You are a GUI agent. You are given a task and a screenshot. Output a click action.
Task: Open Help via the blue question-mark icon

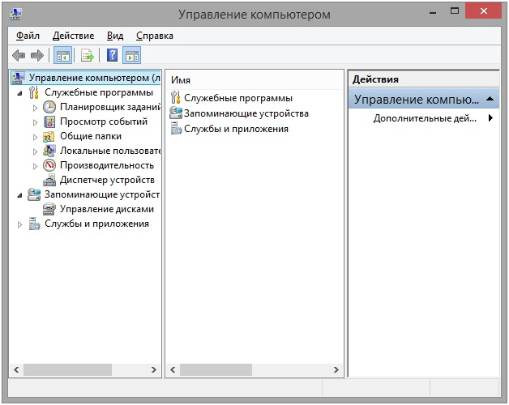[113, 55]
